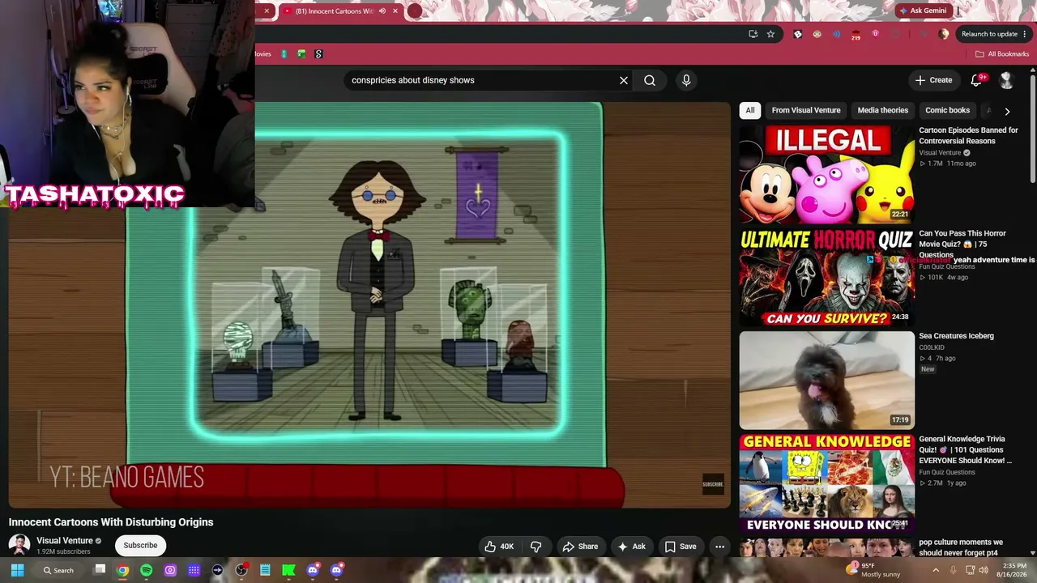Open Spotify from the taskbar
Screen dimensions: 1037x583
(x=147, y=570)
